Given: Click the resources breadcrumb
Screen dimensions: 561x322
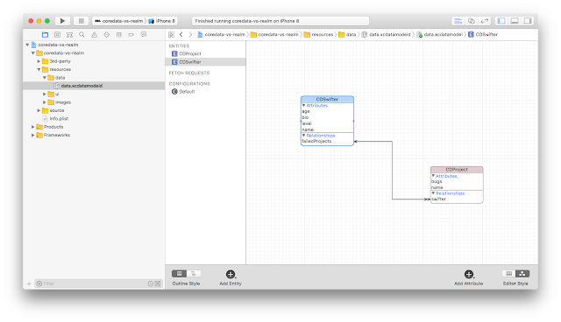Looking at the screenshot, I should point(318,35).
